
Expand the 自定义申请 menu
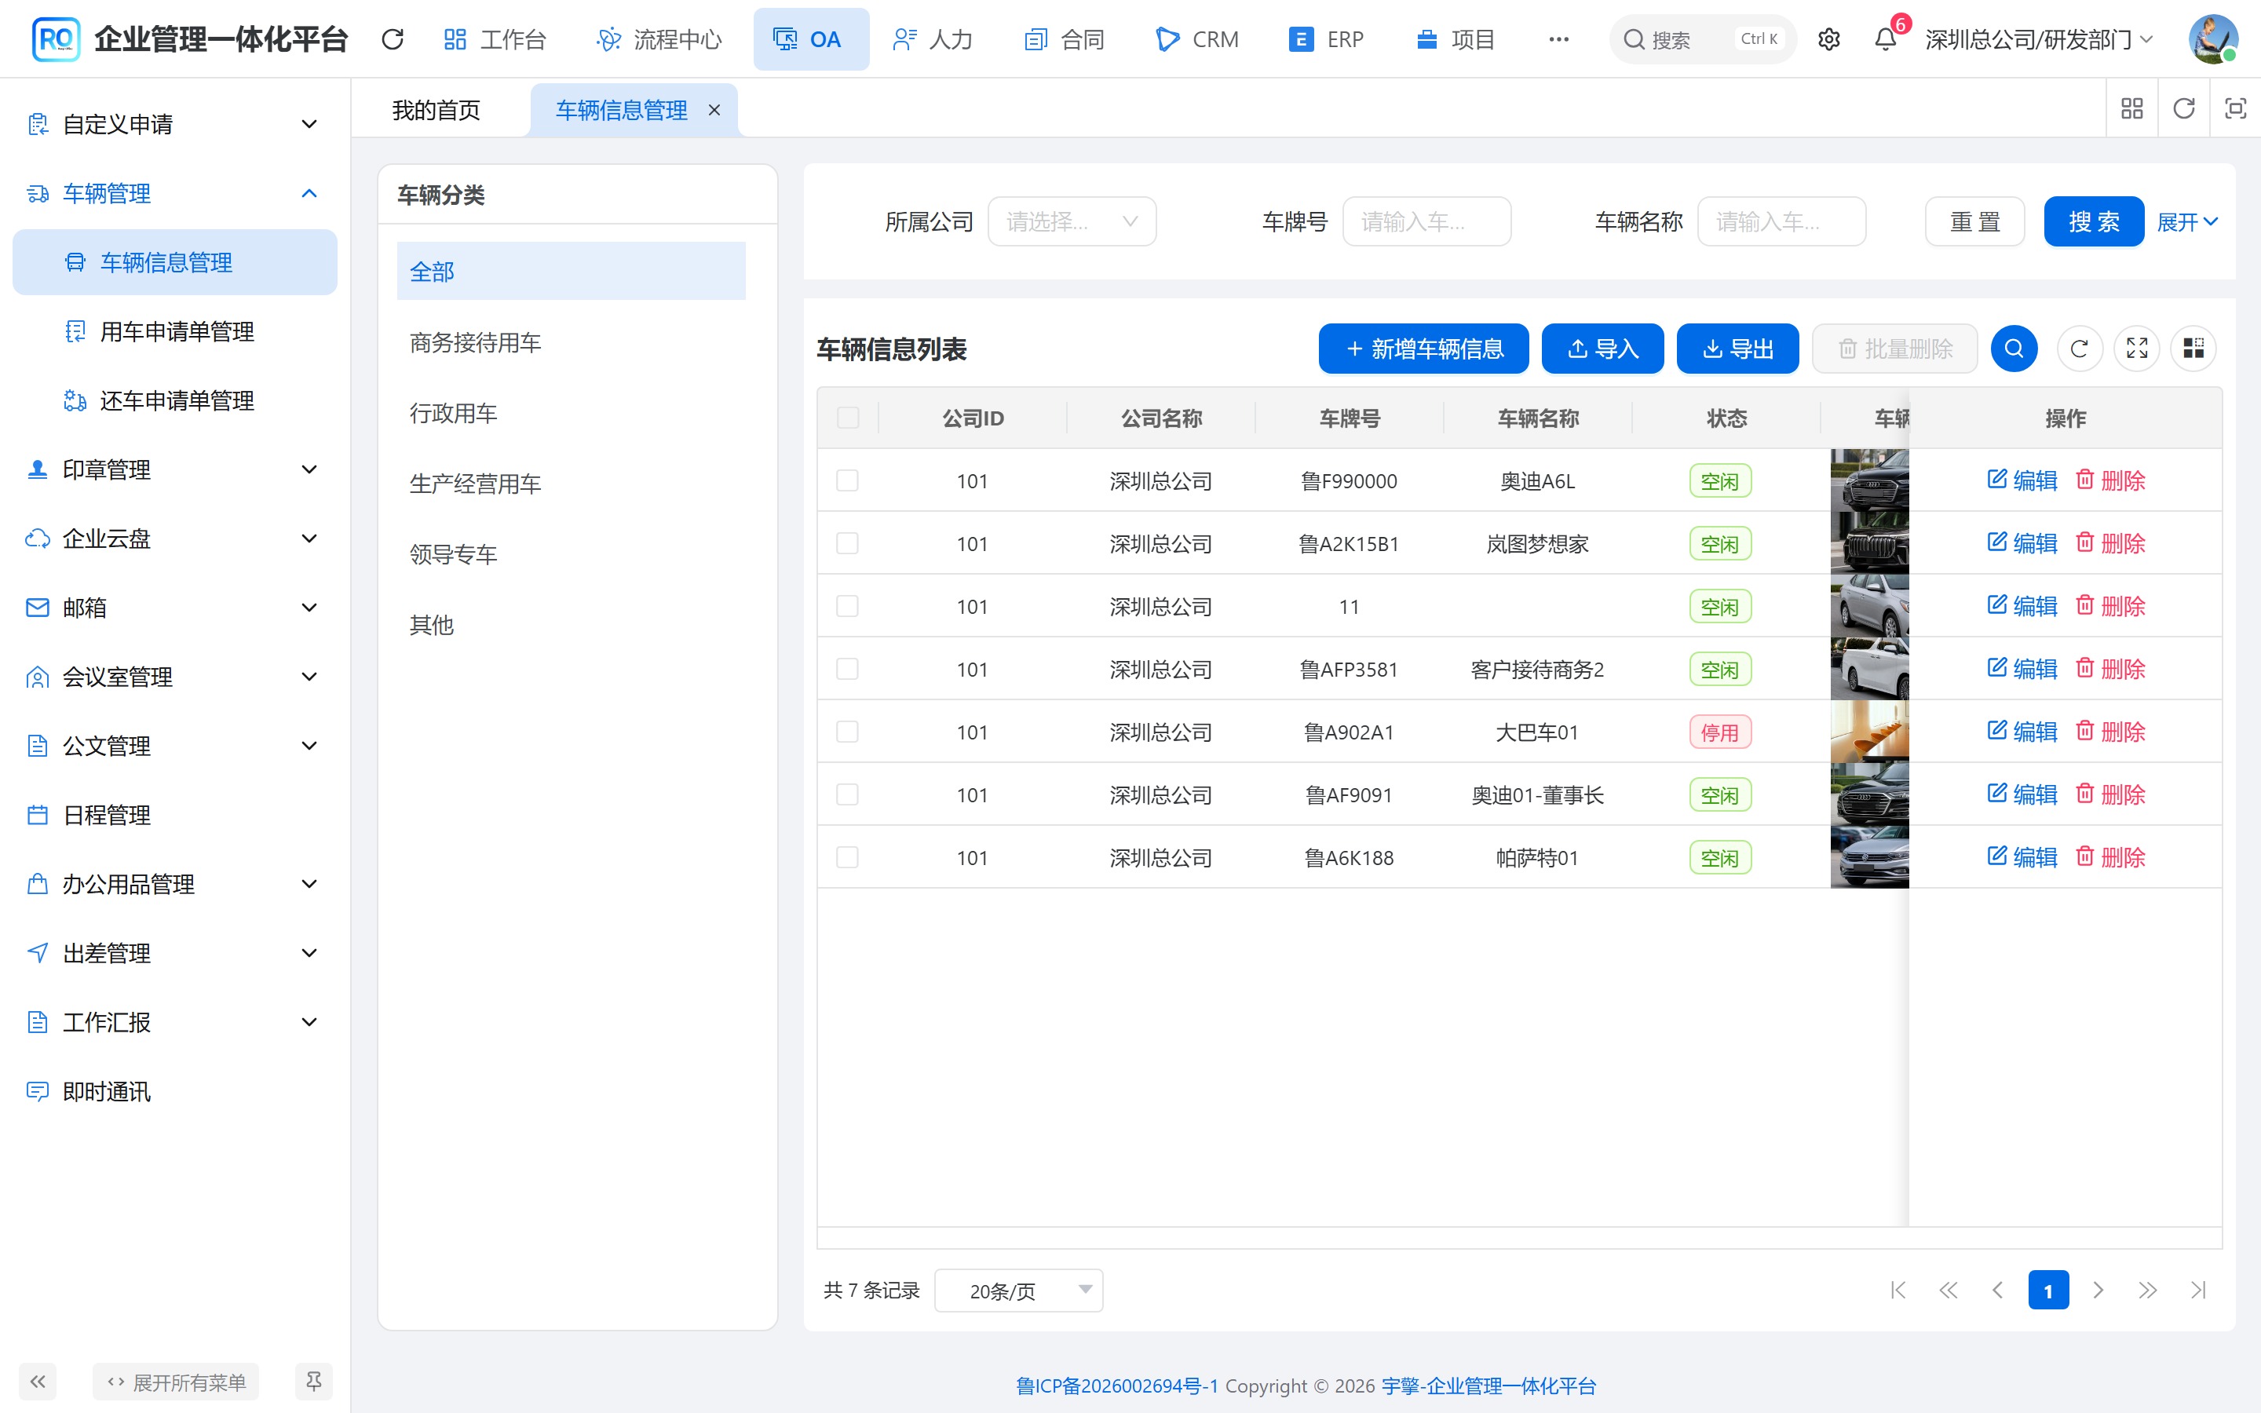click(x=175, y=124)
